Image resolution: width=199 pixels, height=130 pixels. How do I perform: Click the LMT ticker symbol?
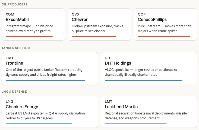tap(109, 101)
